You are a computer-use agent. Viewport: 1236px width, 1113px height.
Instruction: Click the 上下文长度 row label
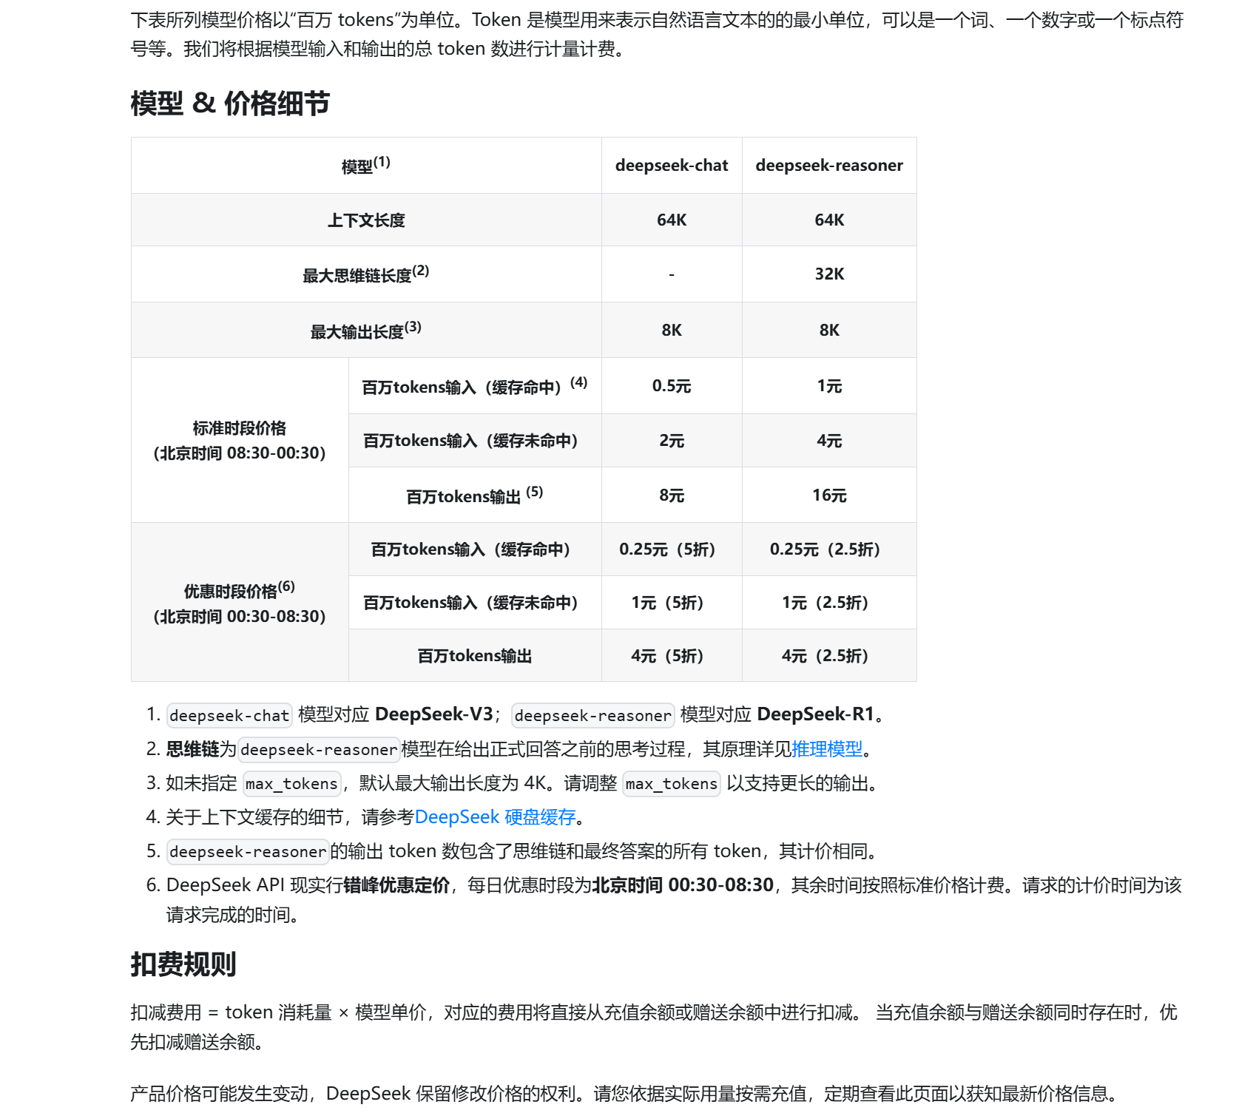click(x=366, y=220)
